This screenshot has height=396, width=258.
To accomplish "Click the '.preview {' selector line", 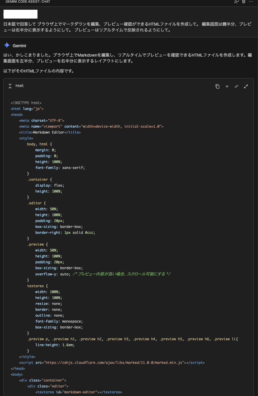I will click(37, 244).
